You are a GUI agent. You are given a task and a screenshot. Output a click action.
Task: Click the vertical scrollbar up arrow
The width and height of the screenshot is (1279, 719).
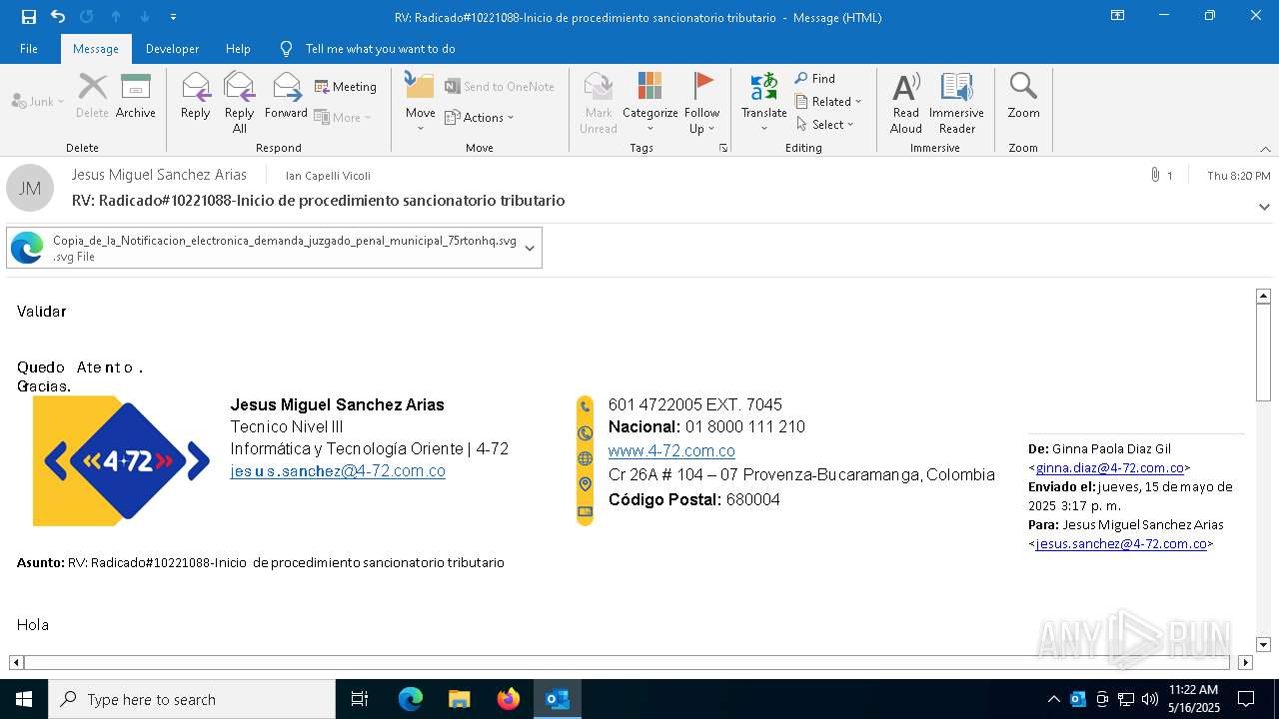(x=1263, y=296)
